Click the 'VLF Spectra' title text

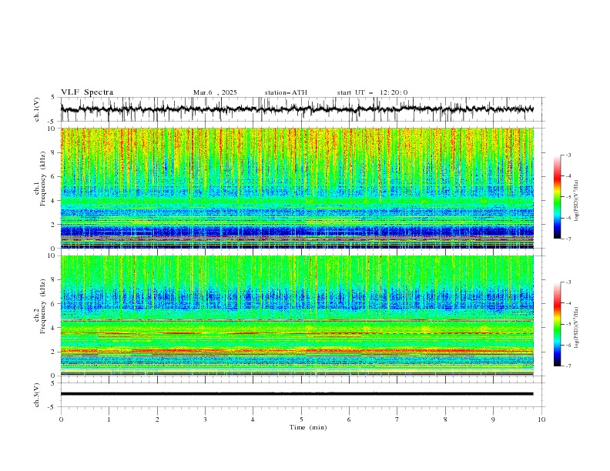87,92
